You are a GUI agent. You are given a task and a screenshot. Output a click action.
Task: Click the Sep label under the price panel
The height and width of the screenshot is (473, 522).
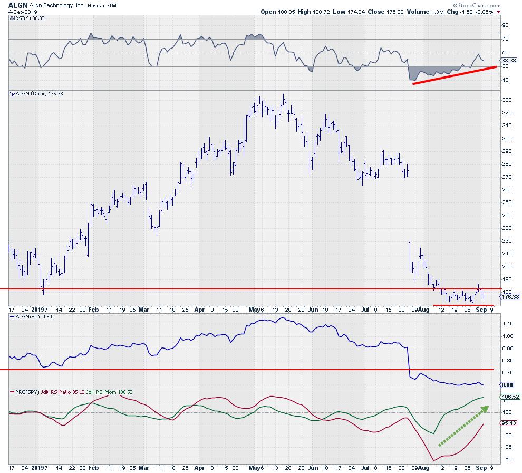pyautogui.click(x=481, y=310)
